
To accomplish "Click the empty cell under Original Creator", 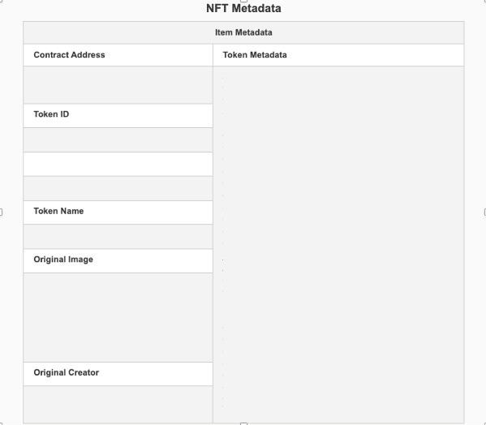I will [x=118, y=405].
